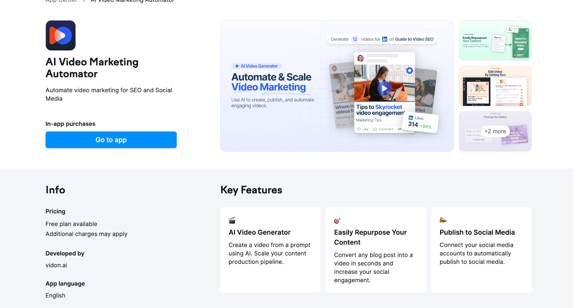Click the clapperboard icon on AI Video Generator card

click(232, 220)
